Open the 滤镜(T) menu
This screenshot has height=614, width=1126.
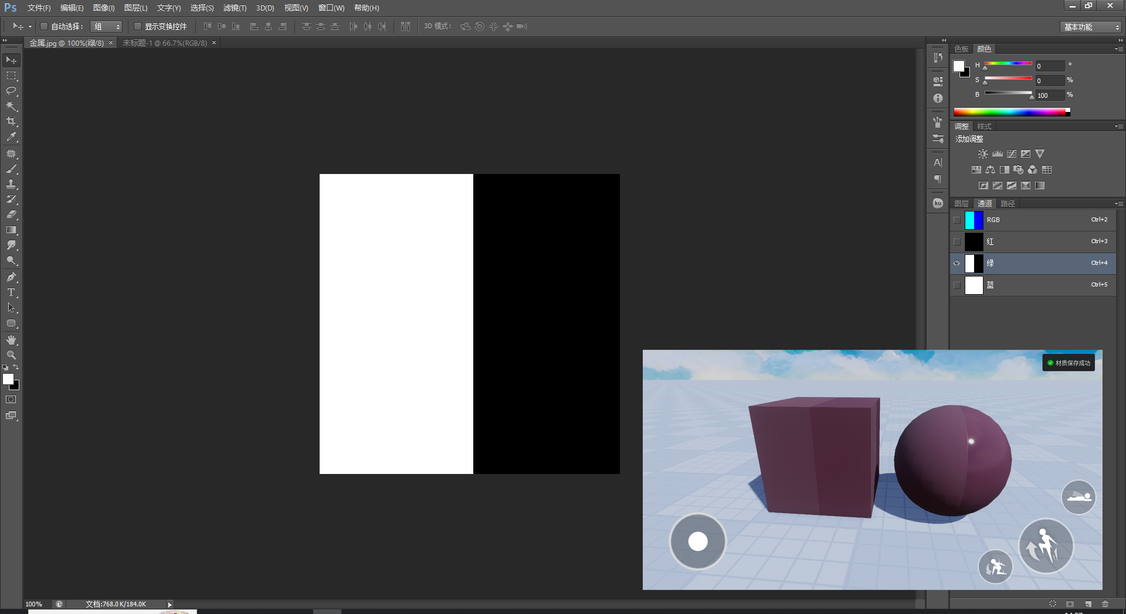pos(235,8)
